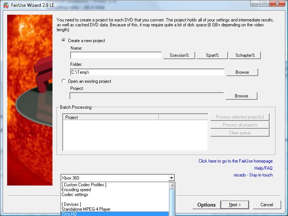
Task: Click the Project column header in batch list
Action: 111,117
